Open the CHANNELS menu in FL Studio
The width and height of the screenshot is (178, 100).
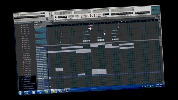coord(24,17)
